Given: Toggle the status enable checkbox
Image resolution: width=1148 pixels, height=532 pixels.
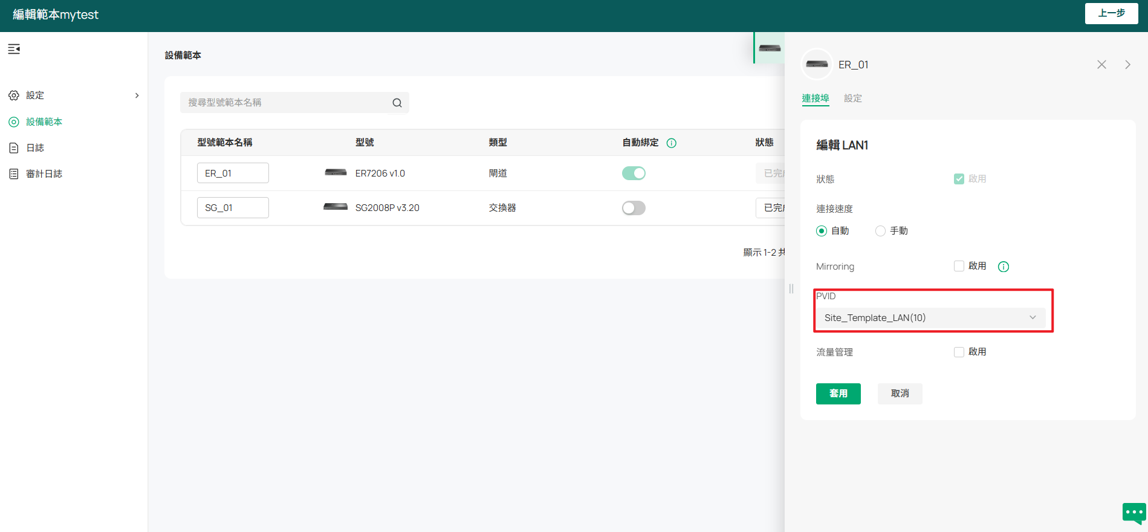Looking at the screenshot, I should point(959,179).
